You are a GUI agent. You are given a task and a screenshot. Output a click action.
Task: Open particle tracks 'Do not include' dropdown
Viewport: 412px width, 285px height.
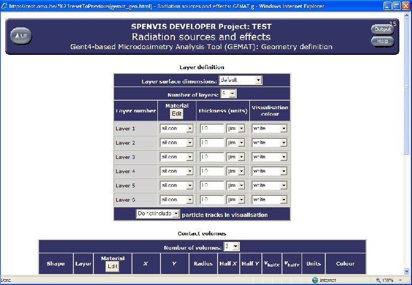point(158,213)
